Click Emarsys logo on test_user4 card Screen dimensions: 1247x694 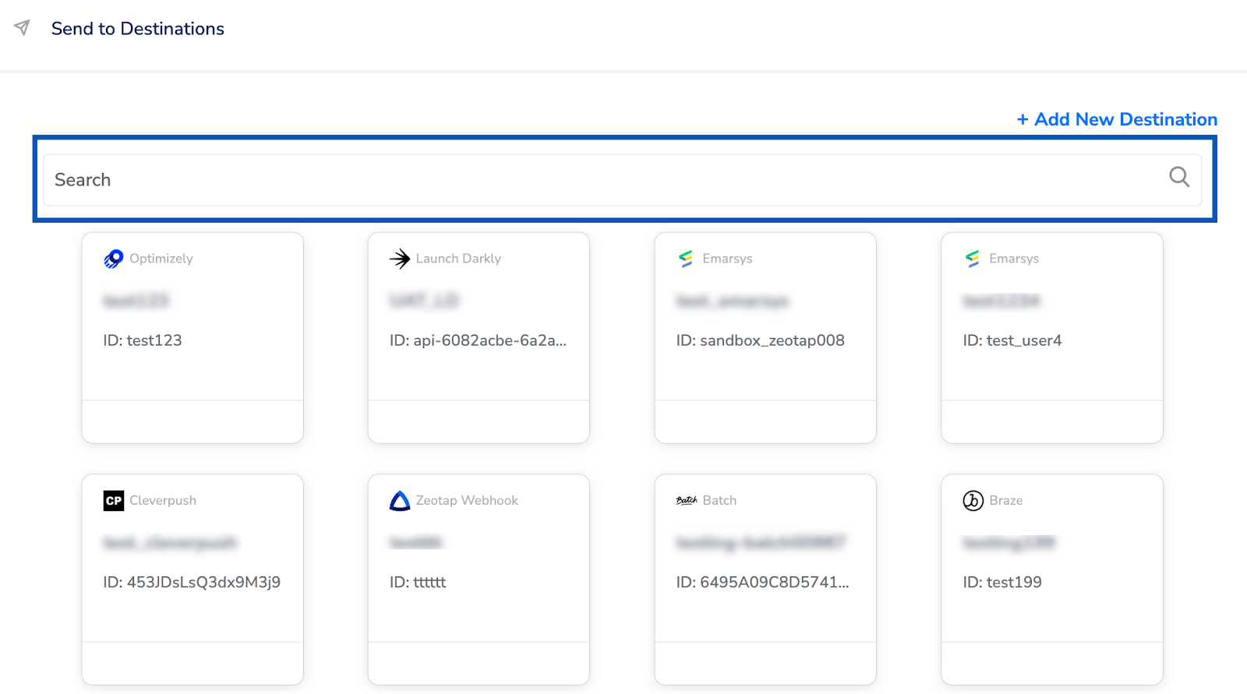point(973,259)
